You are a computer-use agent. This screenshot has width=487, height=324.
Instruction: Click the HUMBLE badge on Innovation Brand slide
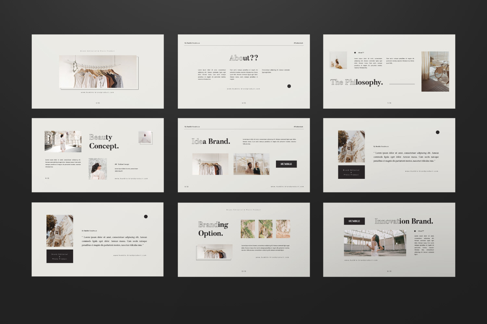point(354,221)
